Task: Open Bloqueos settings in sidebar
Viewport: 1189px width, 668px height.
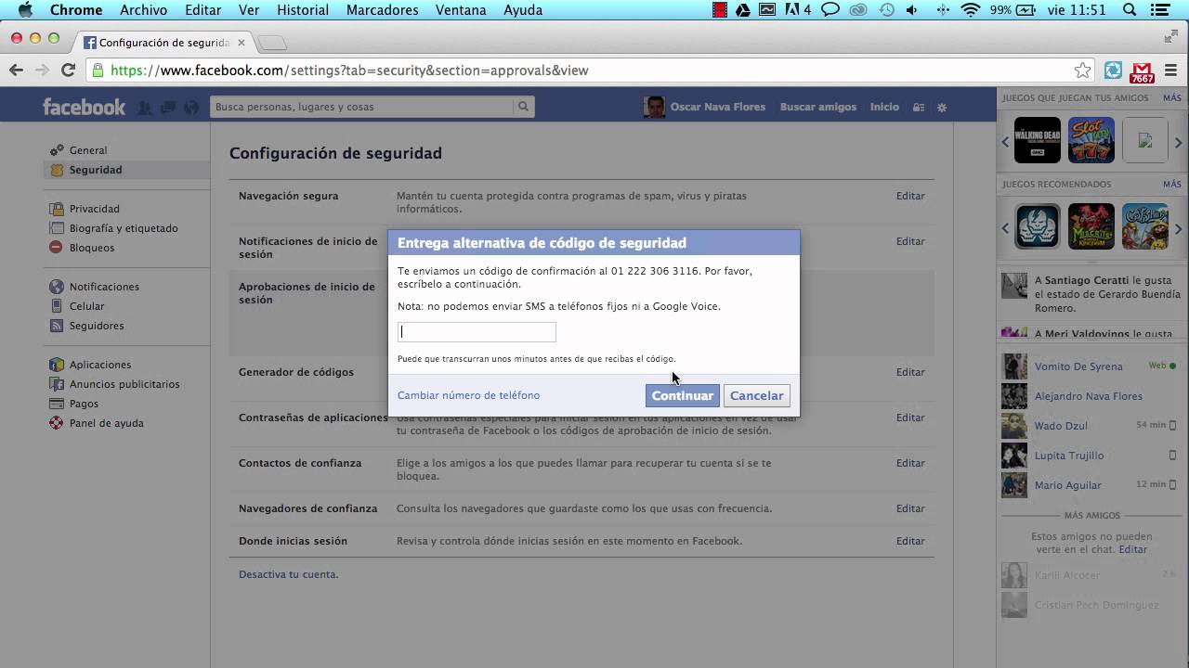Action: point(92,248)
